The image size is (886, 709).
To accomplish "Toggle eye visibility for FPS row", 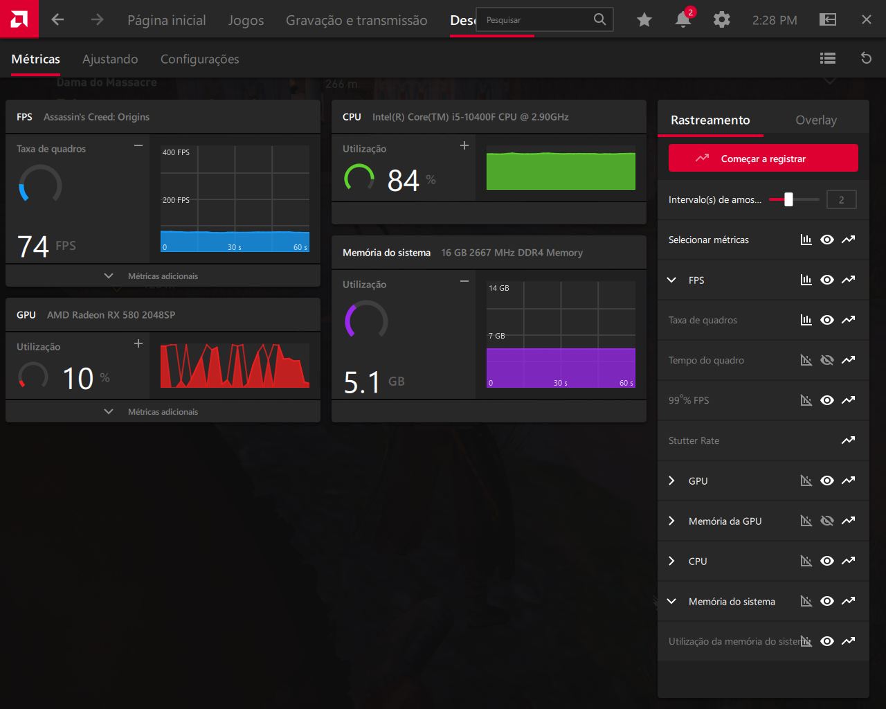I will point(827,280).
